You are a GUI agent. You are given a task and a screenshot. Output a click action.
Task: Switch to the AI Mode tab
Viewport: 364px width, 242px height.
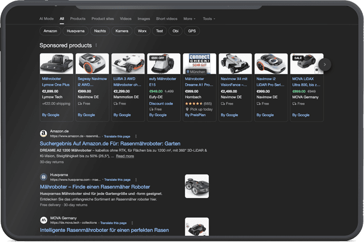[x=46, y=19]
